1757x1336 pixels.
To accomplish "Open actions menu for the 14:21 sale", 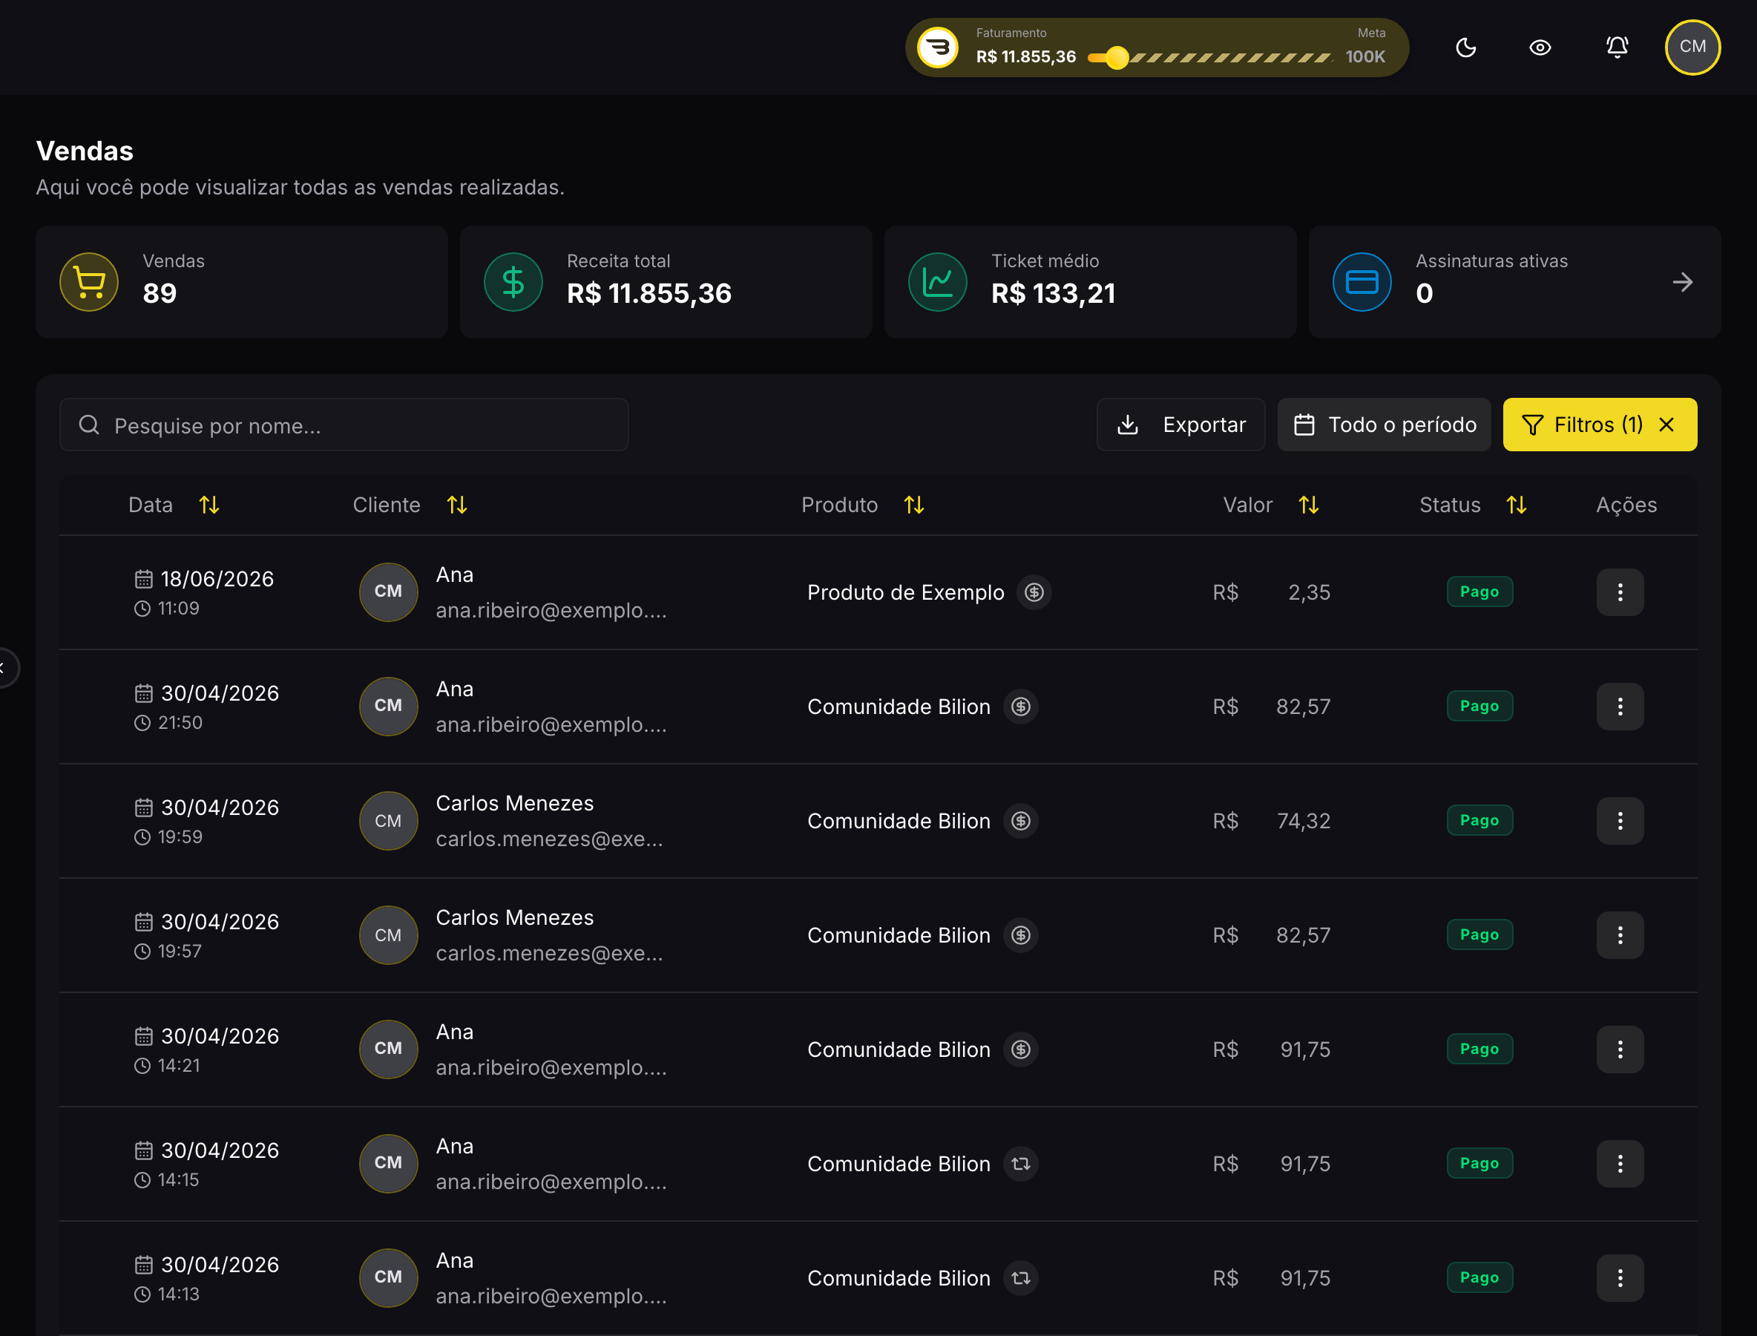I will tap(1620, 1050).
